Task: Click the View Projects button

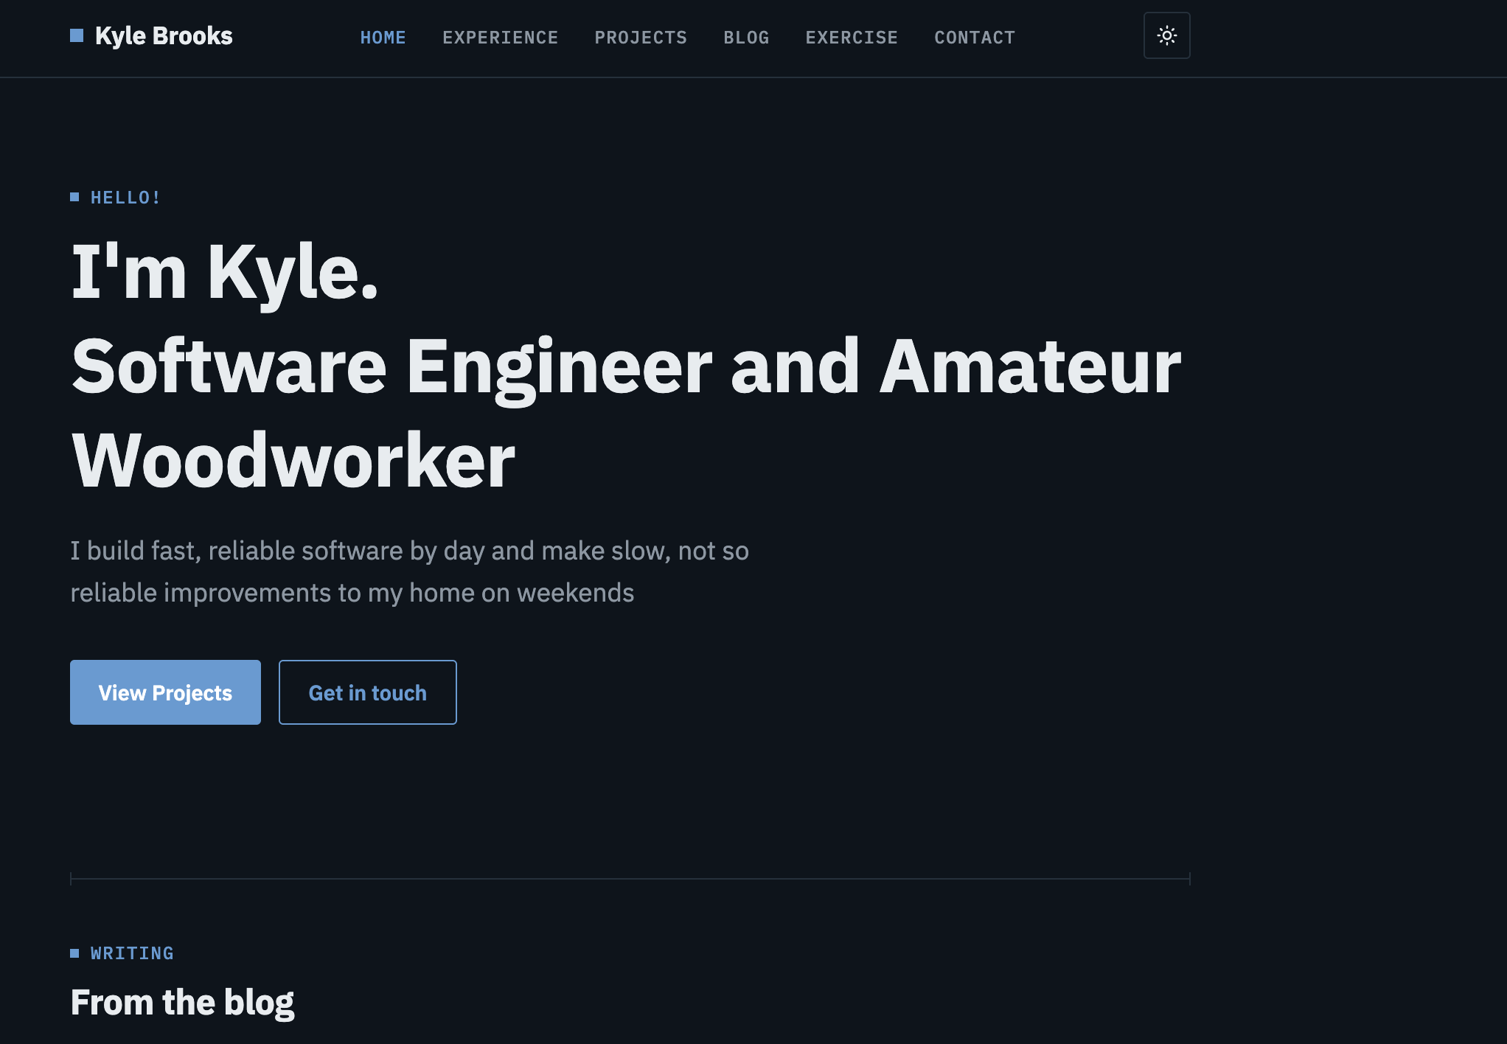Action: tap(165, 692)
